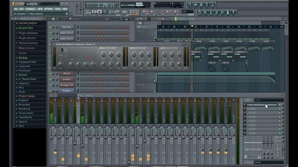
Task: Pause playback with the transport button
Action: tap(94, 12)
